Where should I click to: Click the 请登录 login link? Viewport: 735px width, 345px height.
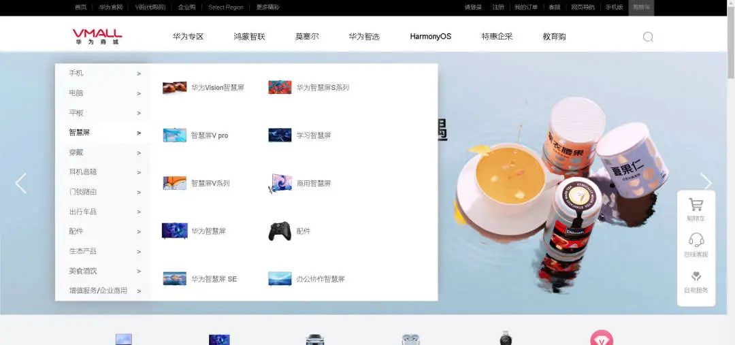point(473,7)
